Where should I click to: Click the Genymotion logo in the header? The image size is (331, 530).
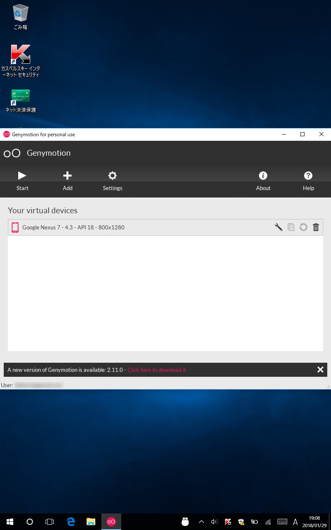point(12,153)
